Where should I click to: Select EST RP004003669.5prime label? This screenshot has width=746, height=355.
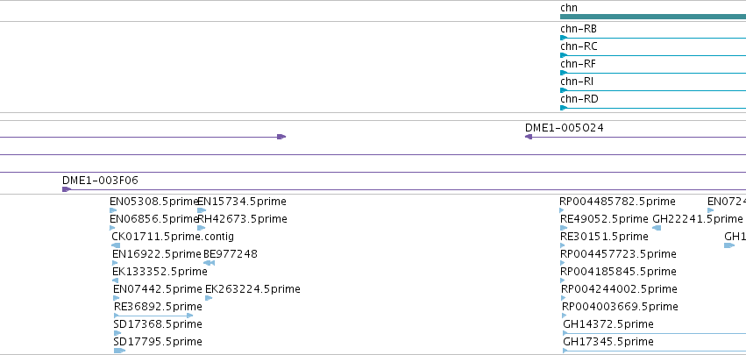coord(620,308)
